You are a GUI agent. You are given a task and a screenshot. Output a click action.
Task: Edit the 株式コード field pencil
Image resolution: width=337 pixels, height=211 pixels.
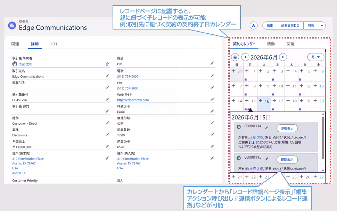(212, 111)
